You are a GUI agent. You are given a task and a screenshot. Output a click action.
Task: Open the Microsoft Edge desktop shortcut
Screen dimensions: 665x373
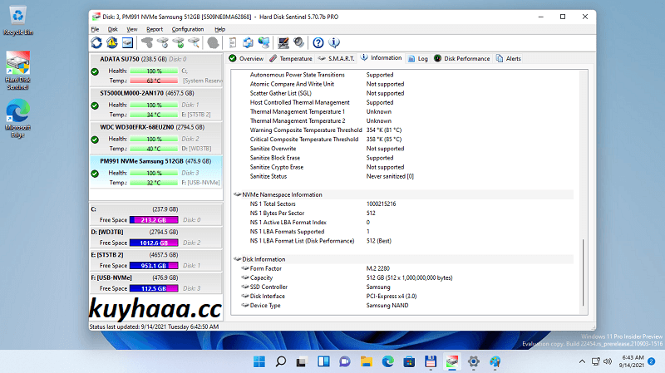point(17,118)
